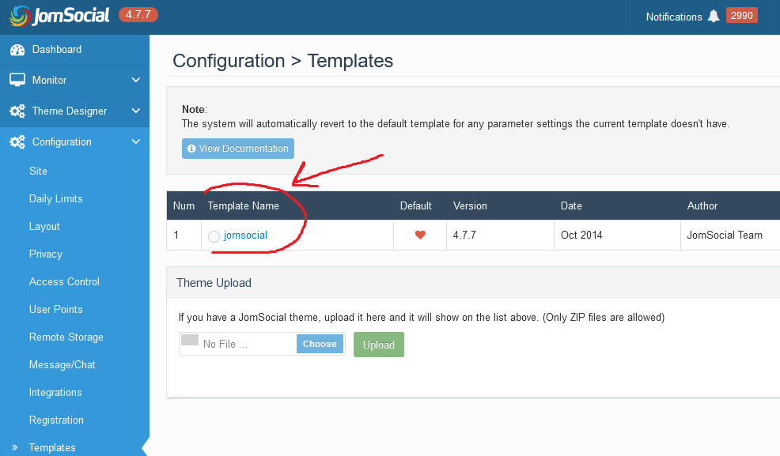Collapse the Configuration menu chevron

pos(136,142)
